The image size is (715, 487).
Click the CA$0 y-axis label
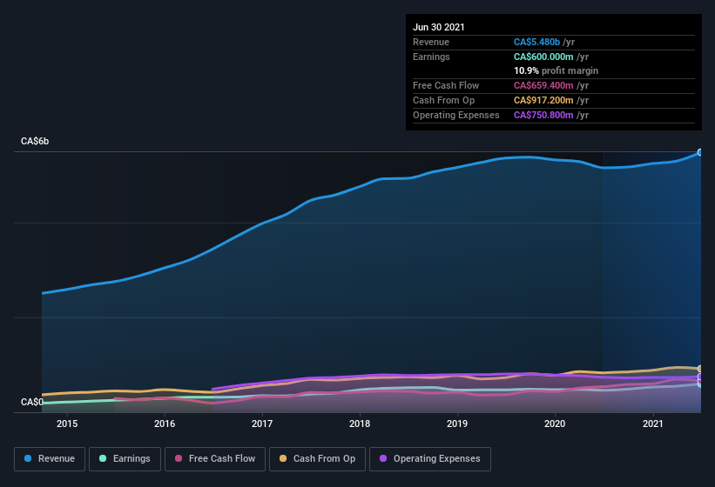pyautogui.click(x=32, y=402)
